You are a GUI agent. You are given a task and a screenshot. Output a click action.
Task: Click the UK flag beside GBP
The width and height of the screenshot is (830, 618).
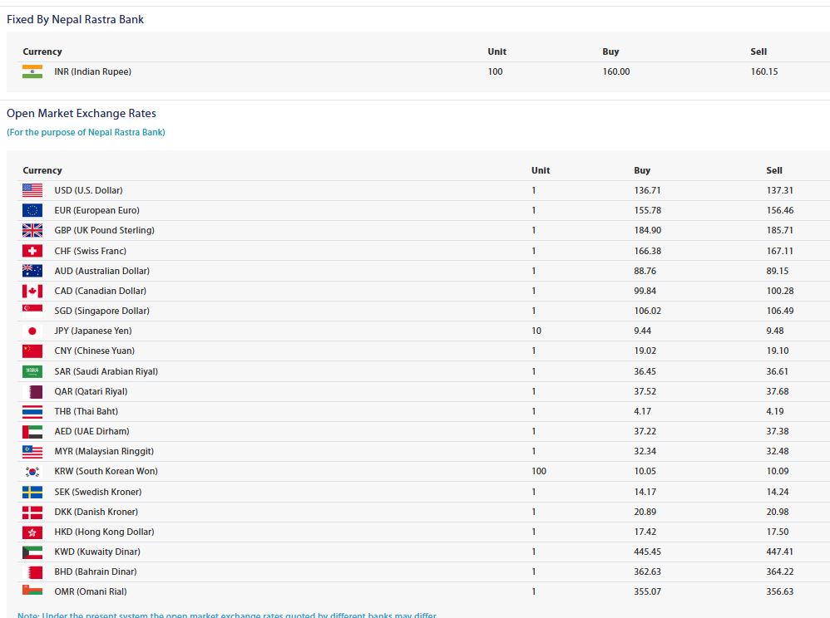click(32, 230)
